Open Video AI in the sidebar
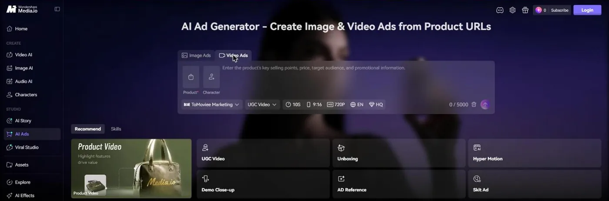This screenshot has width=609, height=201. 32,55
